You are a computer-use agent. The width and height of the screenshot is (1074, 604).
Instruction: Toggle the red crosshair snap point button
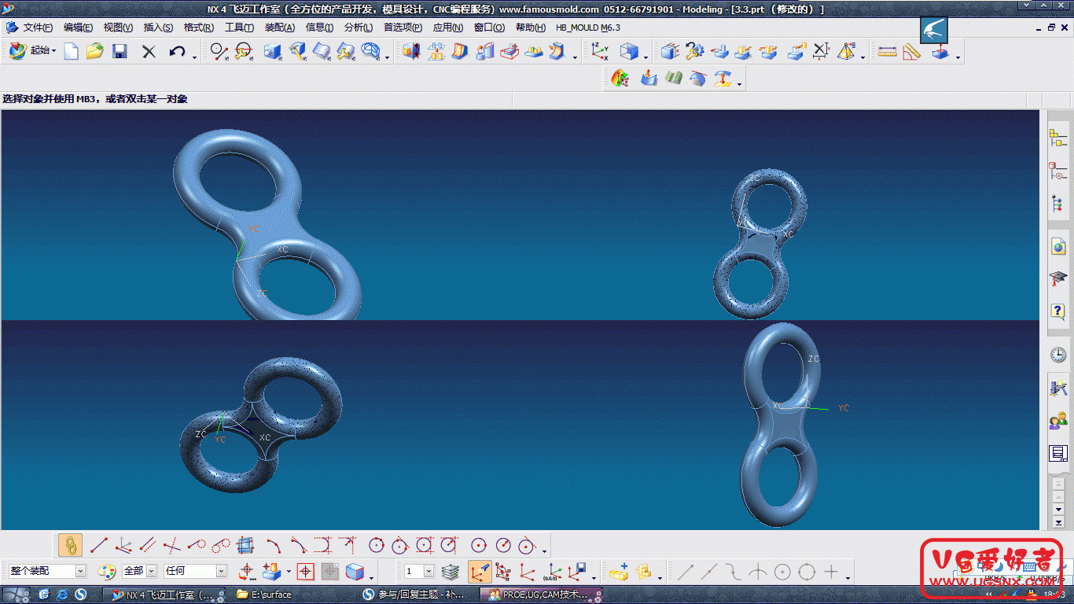pyautogui.click(x=306, y=572)
